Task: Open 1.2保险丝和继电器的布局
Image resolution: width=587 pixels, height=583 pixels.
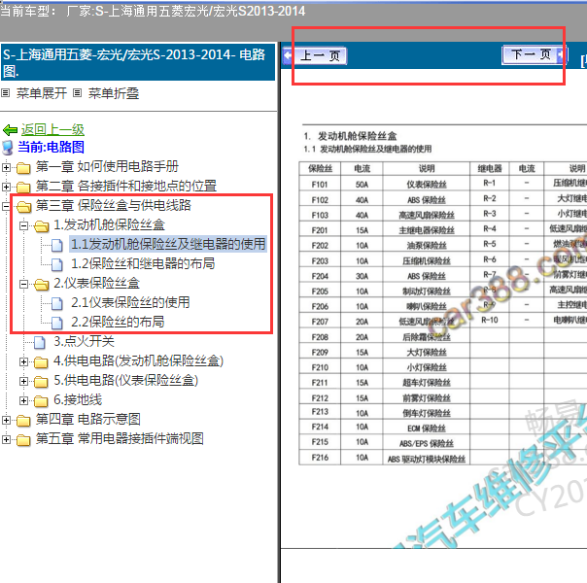Action: pyautogui.click(x=143, y=264)
